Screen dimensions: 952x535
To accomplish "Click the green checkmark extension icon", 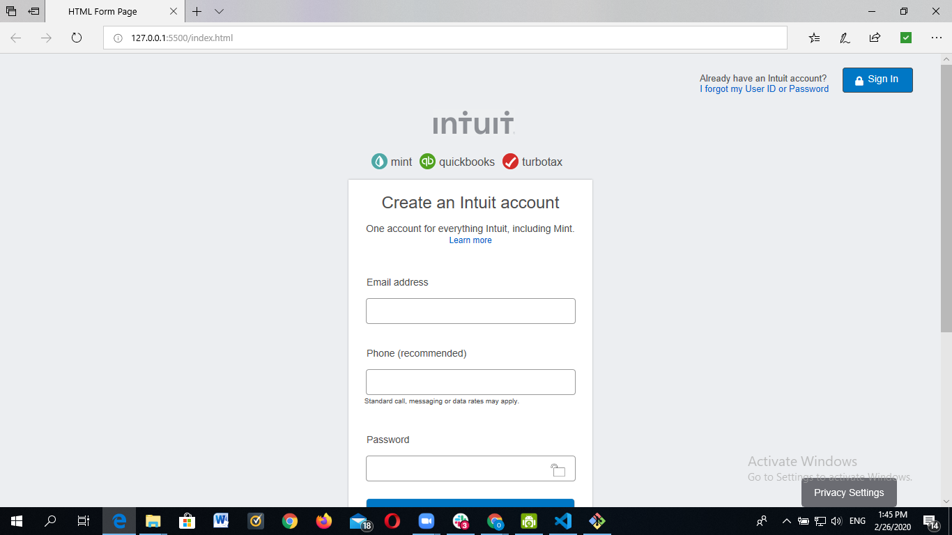I will (x=906, y=38).
